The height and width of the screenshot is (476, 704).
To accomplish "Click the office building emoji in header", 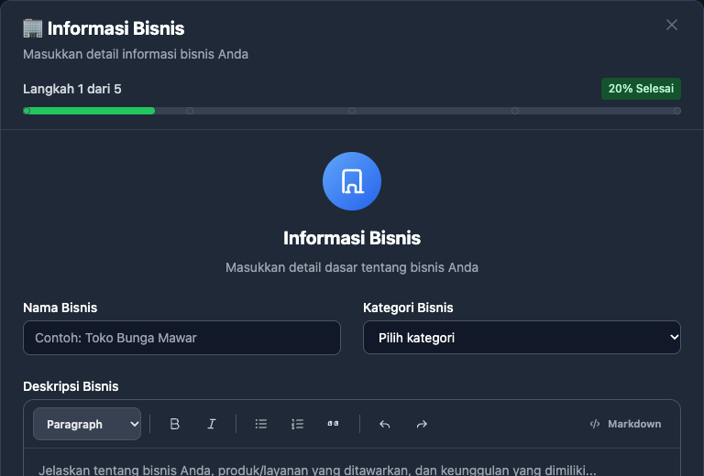I will 33,28.
